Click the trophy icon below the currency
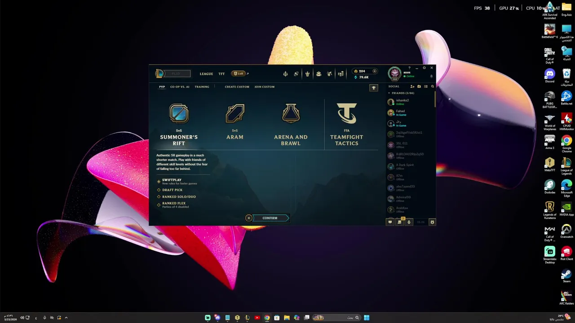 click(x=373, y=88)
